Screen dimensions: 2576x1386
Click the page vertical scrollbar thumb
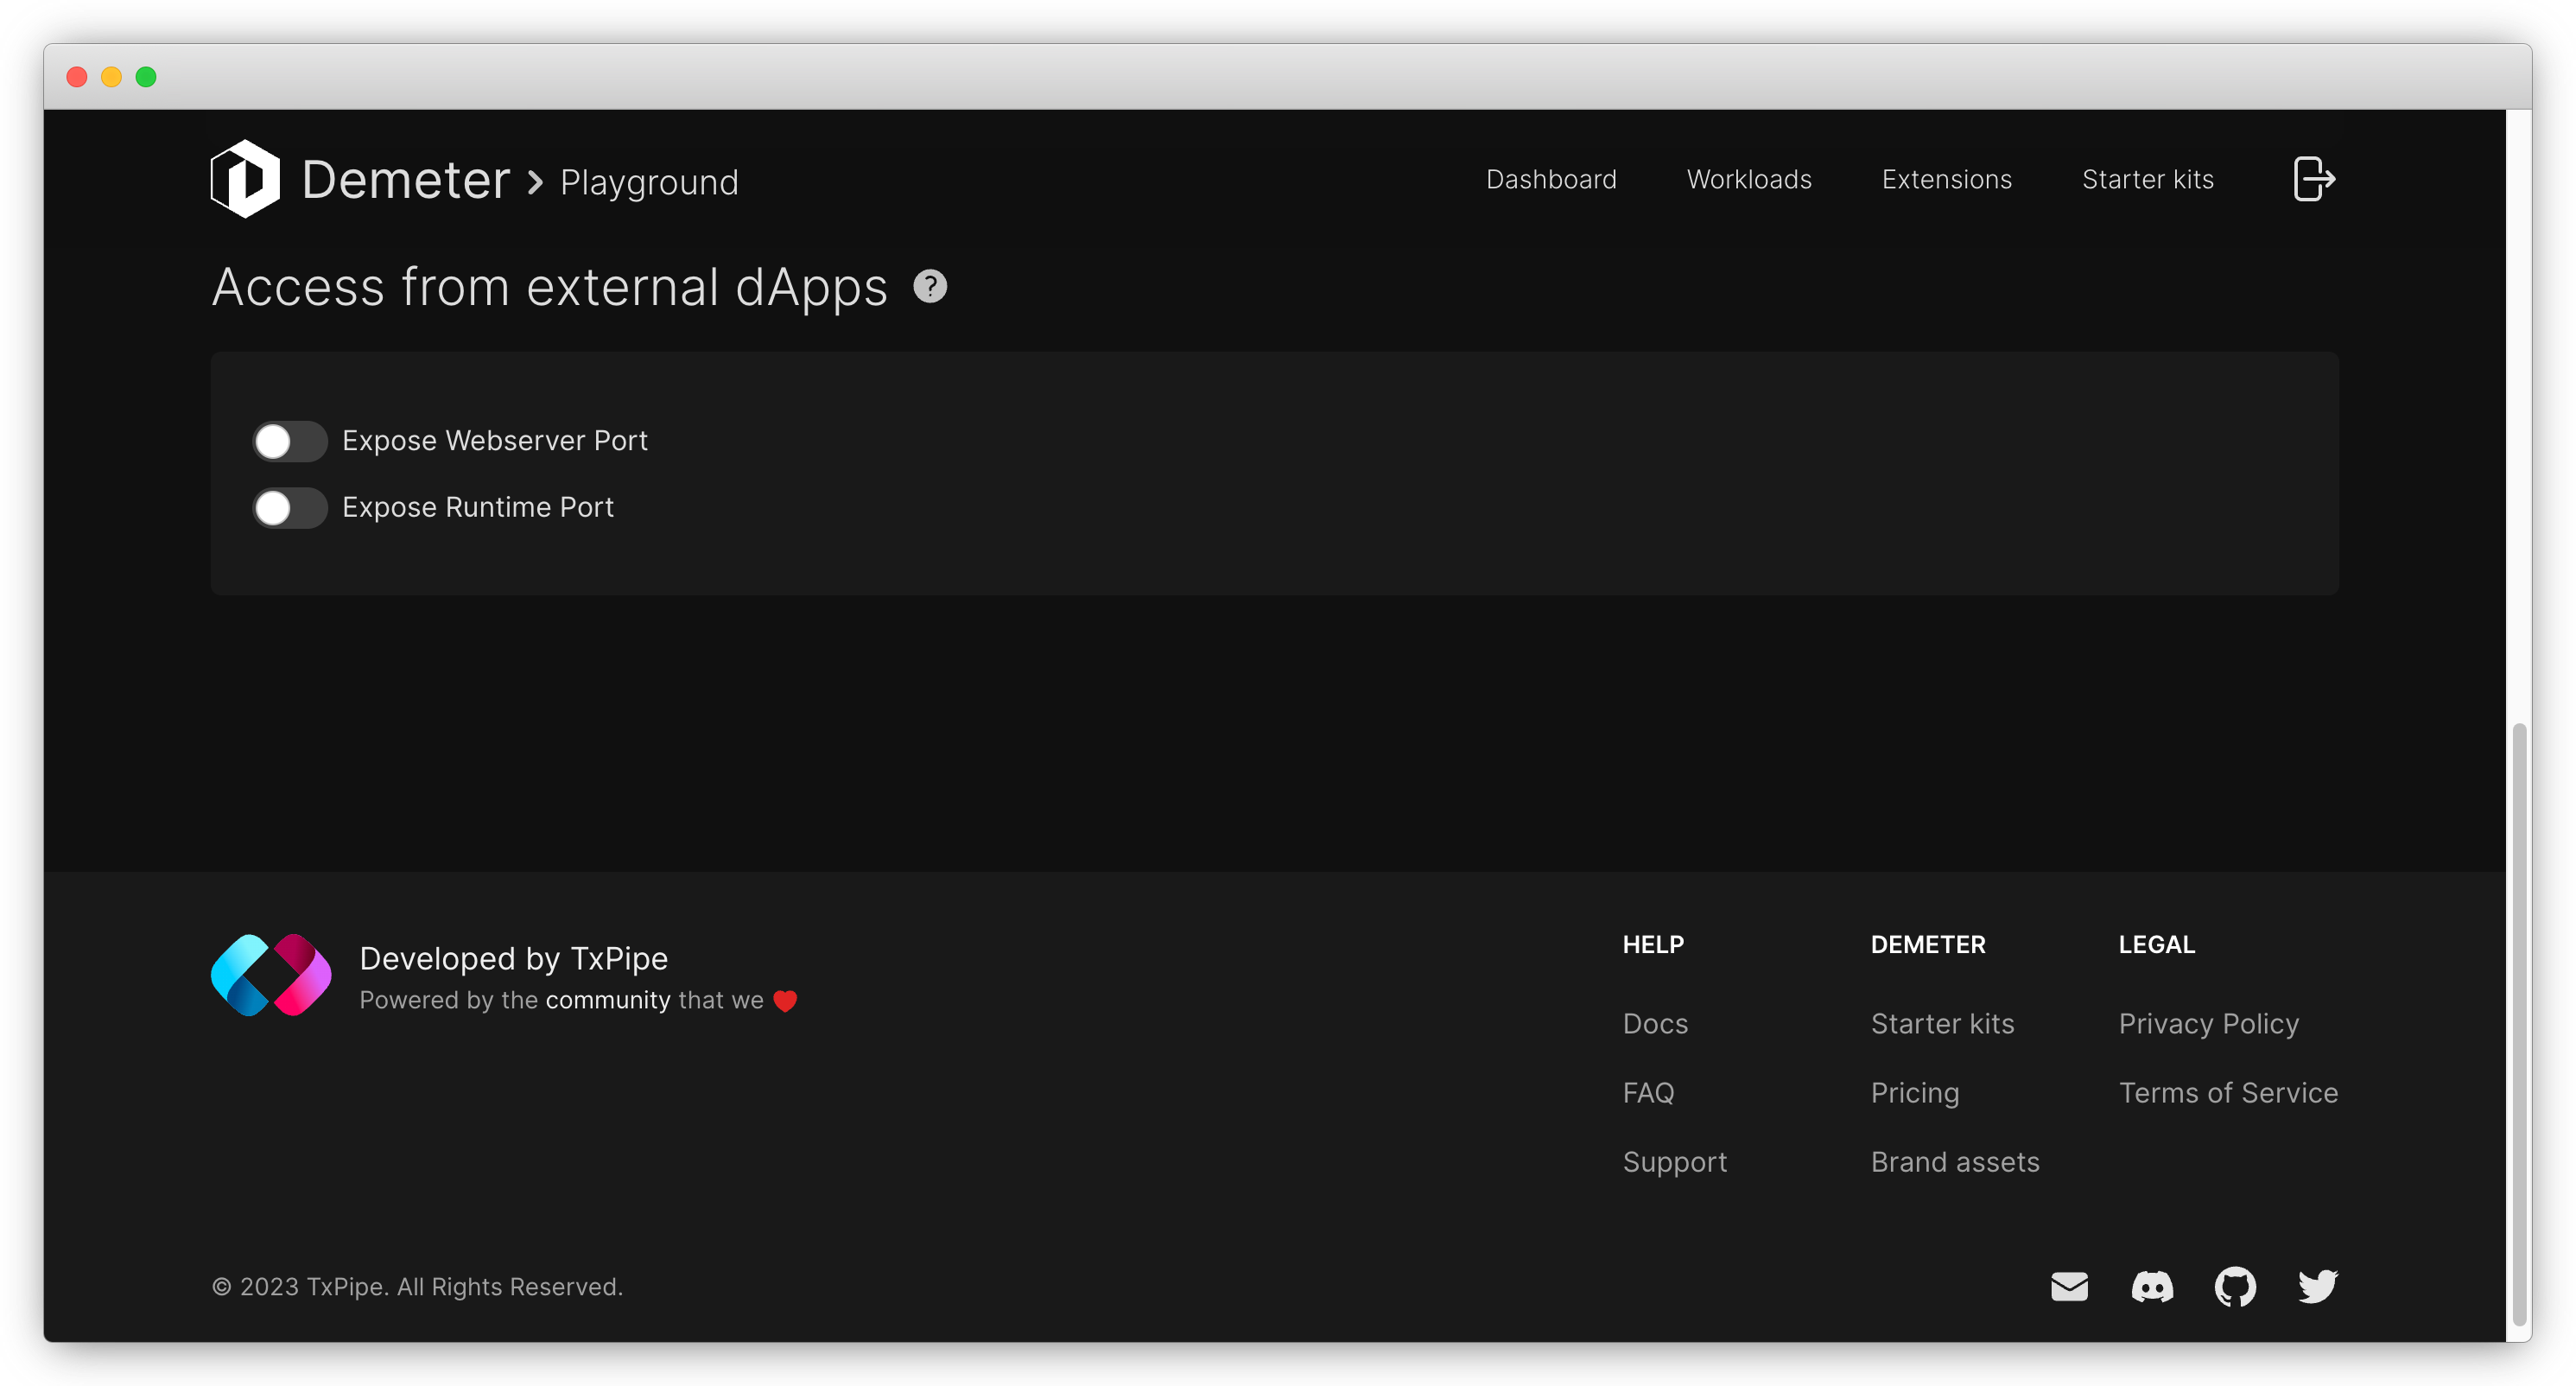(2519, 1025)
